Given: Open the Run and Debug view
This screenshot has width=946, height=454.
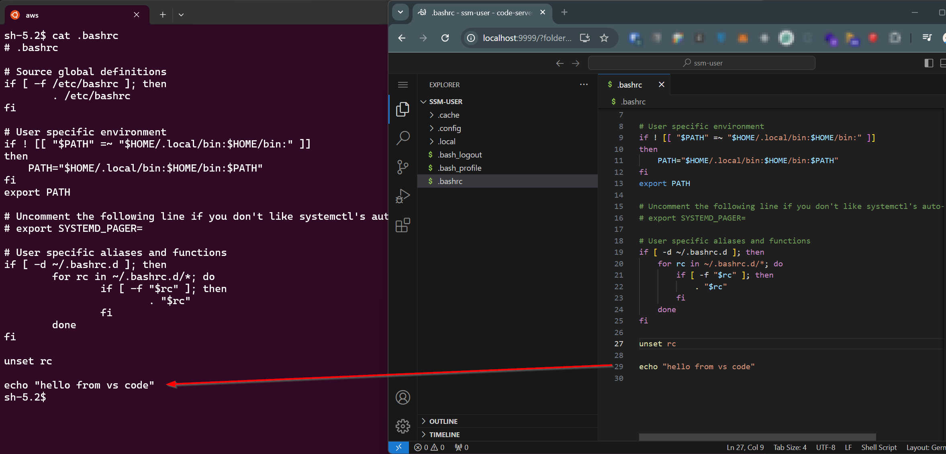Looking at the screenshot, I should (x=403, y=196).
